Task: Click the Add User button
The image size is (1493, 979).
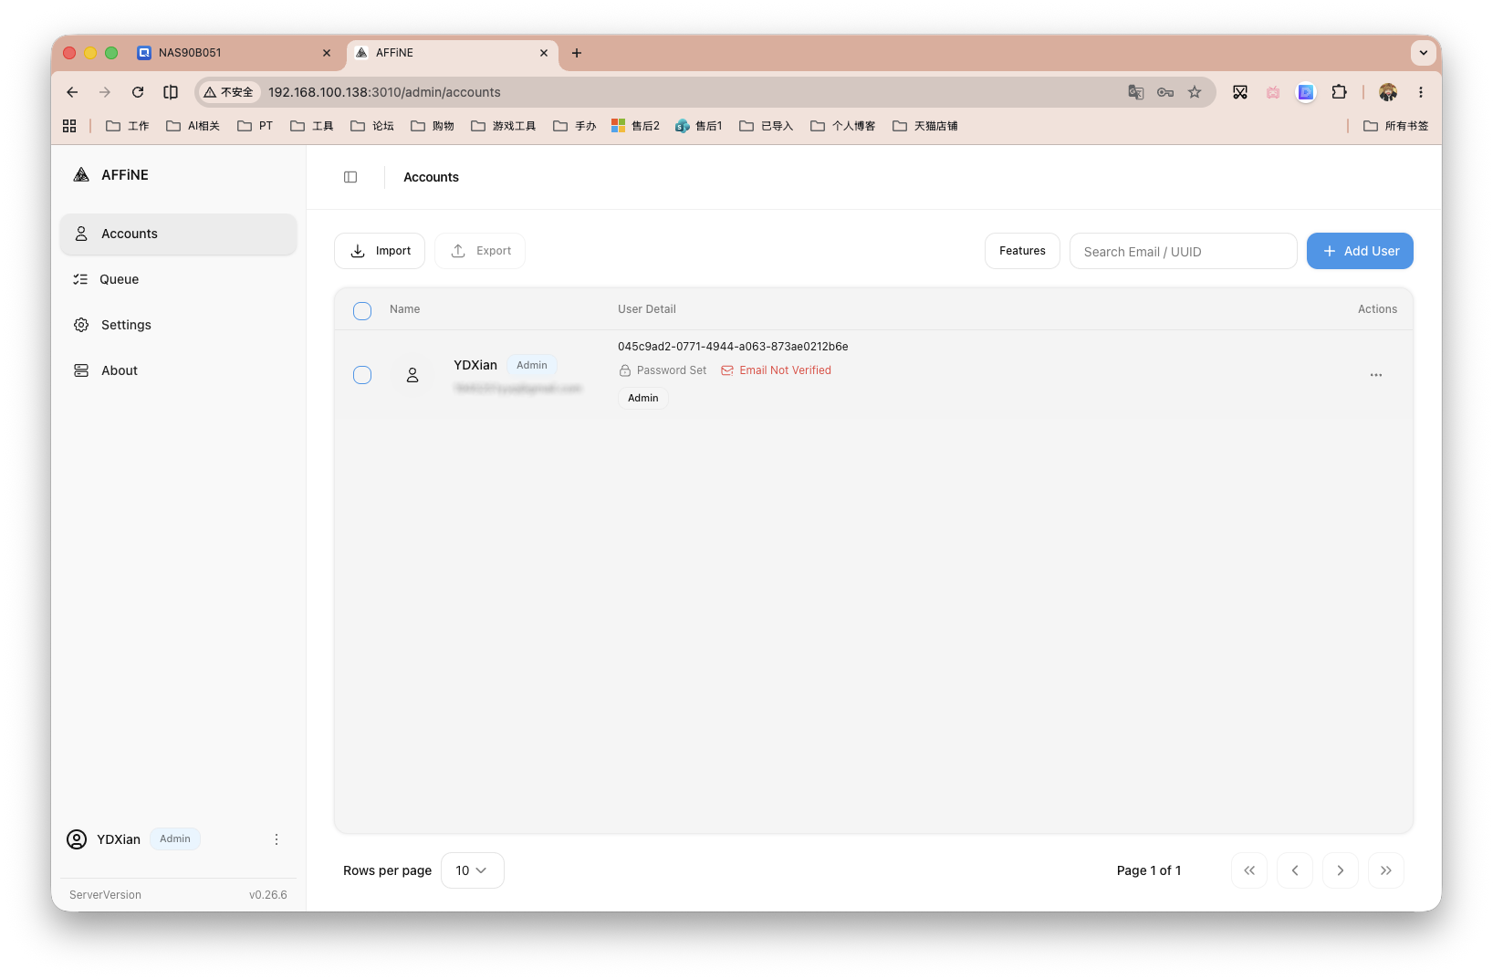Action: pos(1360,251)
